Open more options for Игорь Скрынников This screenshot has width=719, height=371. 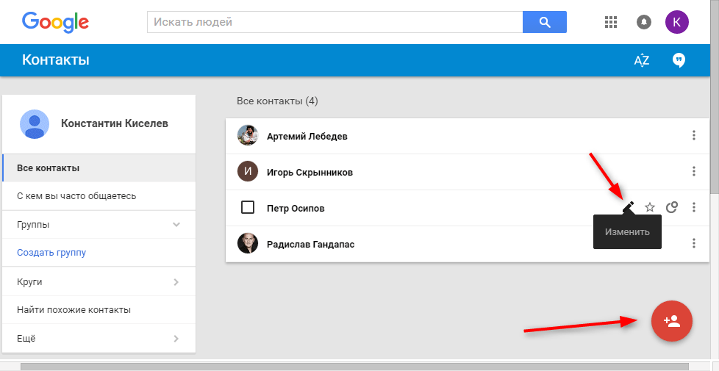click(x=693, y=172)
